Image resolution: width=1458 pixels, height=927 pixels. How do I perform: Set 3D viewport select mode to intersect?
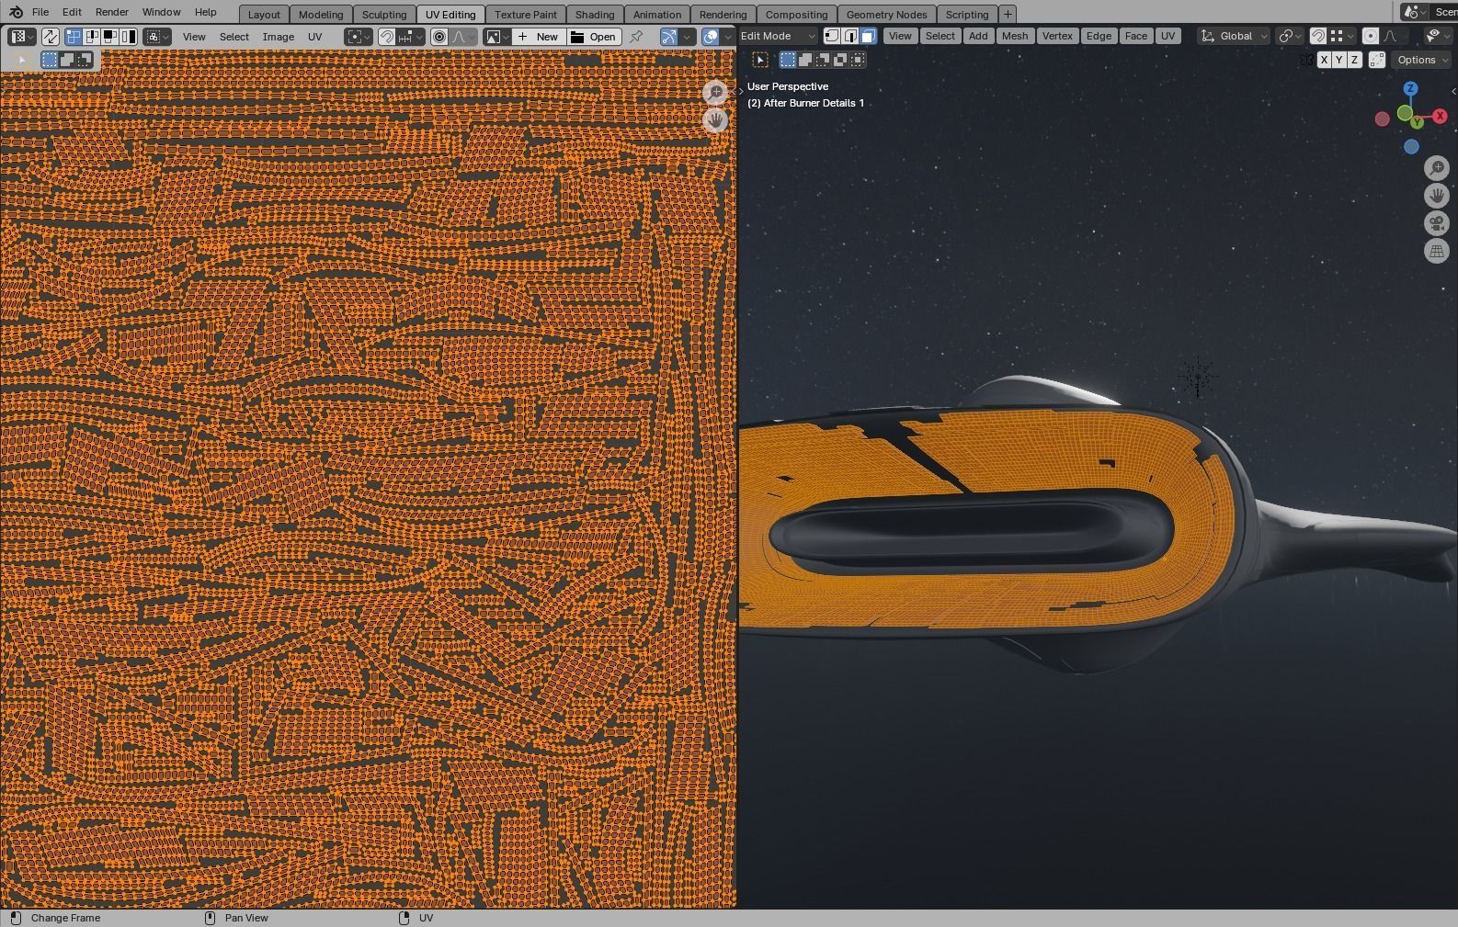pyautogui.click(x=858, y=60)
